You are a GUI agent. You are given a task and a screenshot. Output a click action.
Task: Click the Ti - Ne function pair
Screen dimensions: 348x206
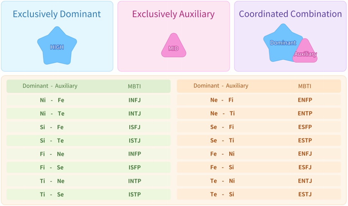pyautogui.click(x=52, y=181)
